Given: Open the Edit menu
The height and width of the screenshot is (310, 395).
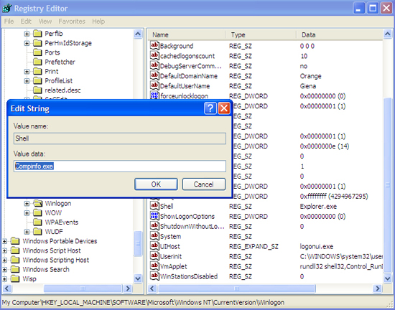Looking at the screenshot, I should point(26,22).
